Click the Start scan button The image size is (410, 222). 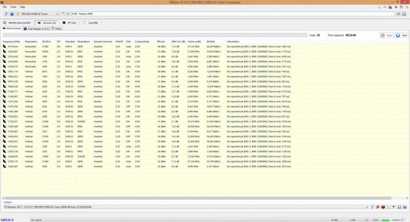[x=400, y=35]
